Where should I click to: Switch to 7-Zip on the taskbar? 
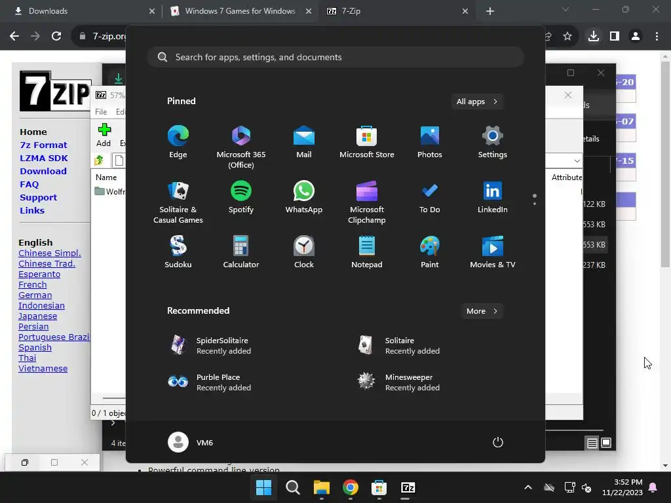(x=408, y=487)
